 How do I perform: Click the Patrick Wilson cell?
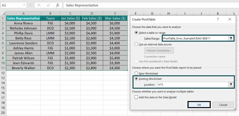pyautogui.click(x=23, y=58)
